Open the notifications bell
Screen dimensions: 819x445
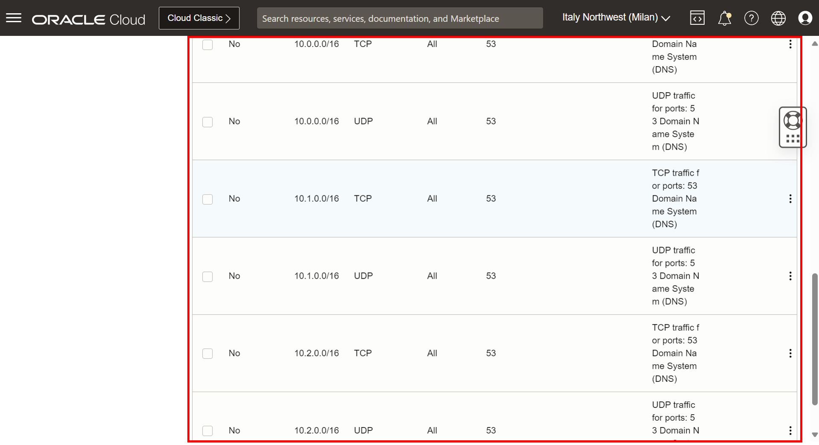[x=724, y=18]
